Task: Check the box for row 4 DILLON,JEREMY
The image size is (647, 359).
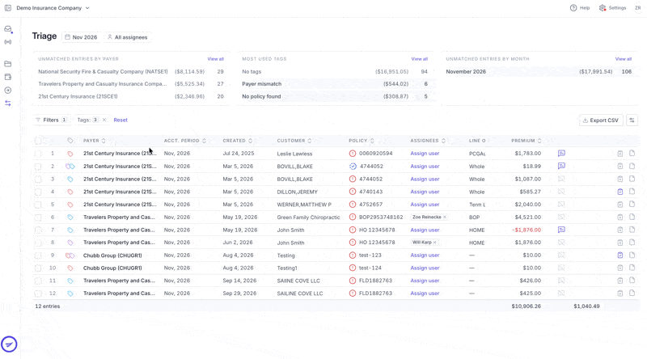Action: pos(38,192)
